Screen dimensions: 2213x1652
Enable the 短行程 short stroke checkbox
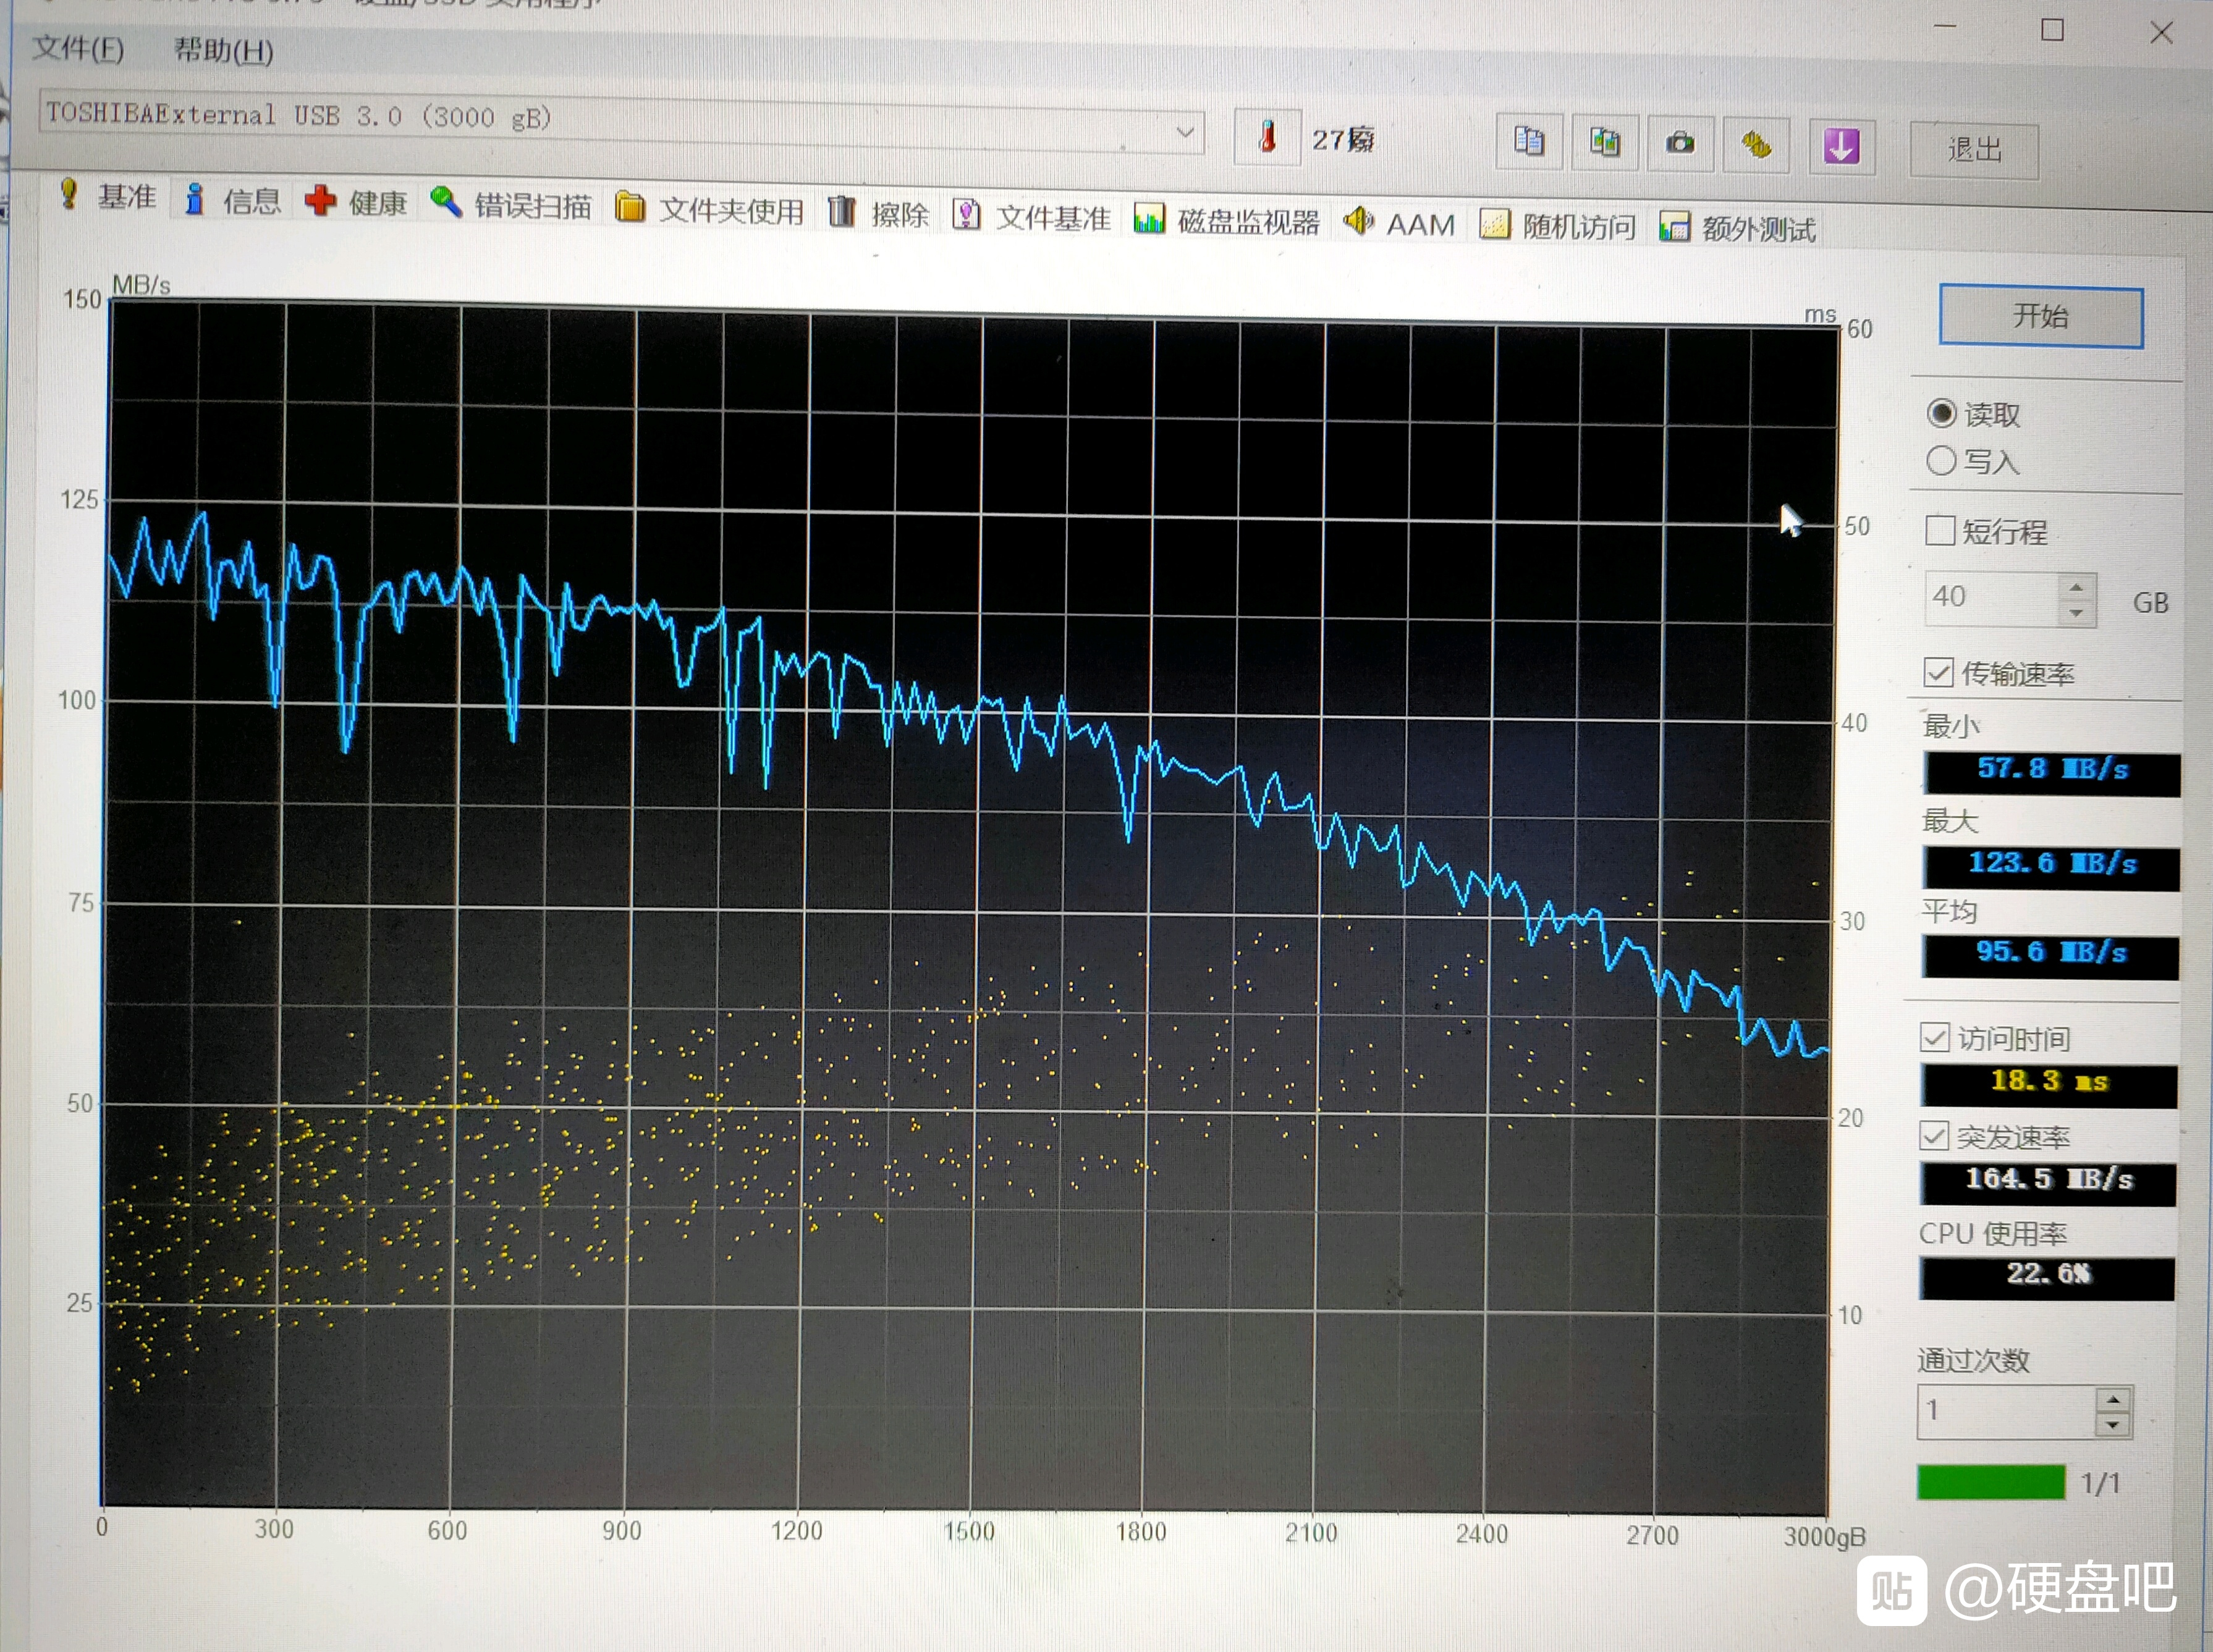tap(1940, 530)
